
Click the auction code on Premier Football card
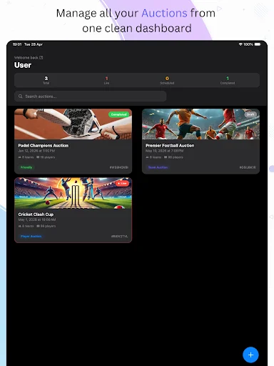248,167
